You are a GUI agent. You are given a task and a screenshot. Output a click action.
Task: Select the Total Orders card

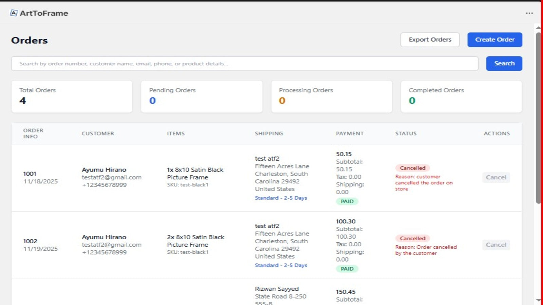pos(72,97)
